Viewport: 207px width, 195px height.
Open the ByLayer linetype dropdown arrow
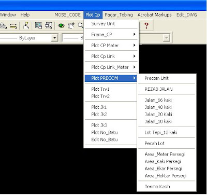[54, 37]
